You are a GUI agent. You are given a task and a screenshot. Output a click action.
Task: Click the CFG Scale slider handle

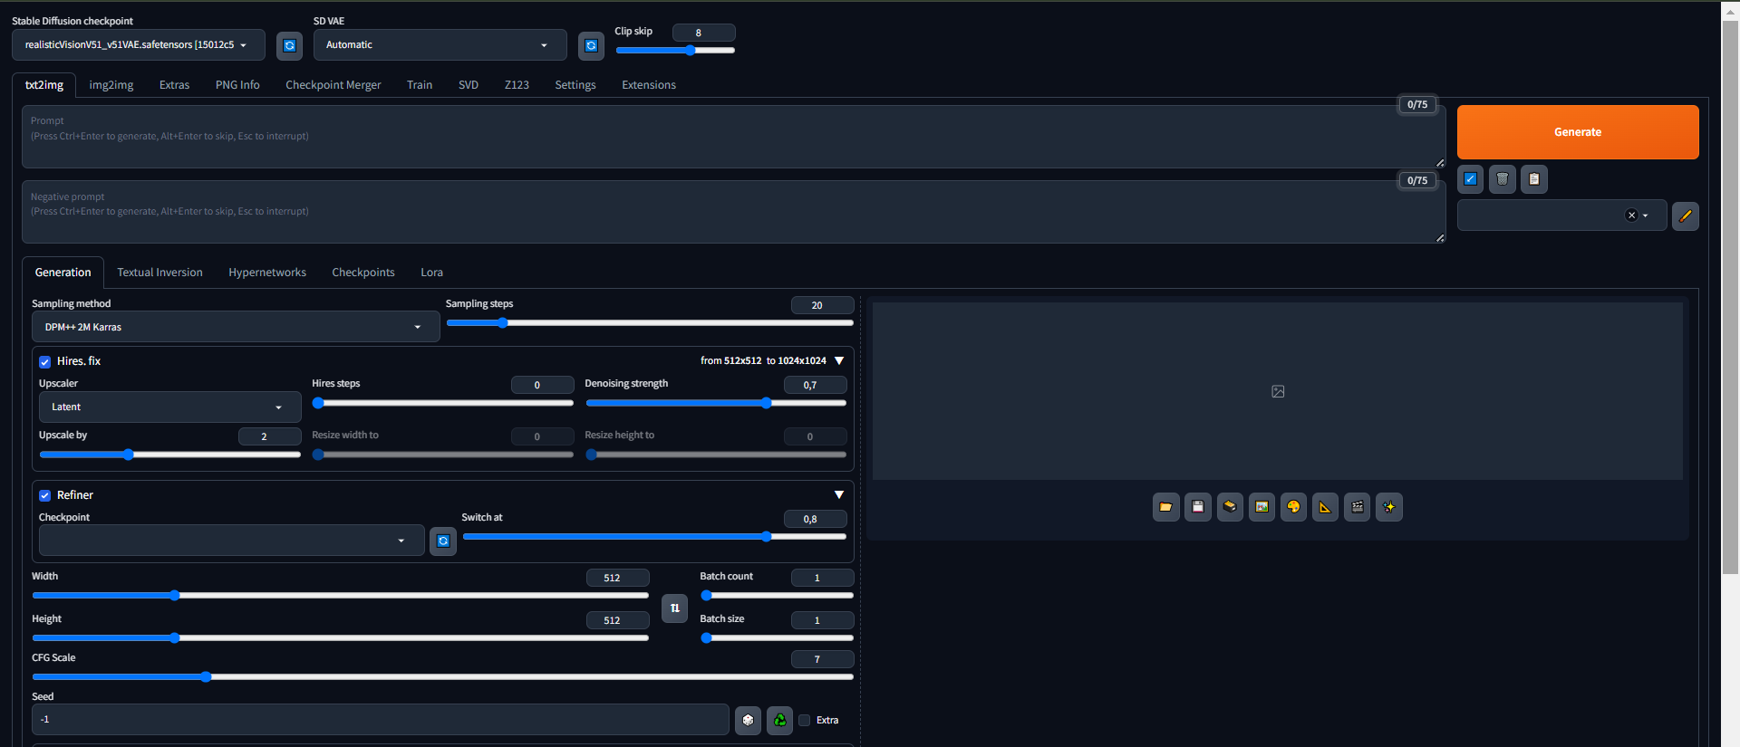pos(206,676)
